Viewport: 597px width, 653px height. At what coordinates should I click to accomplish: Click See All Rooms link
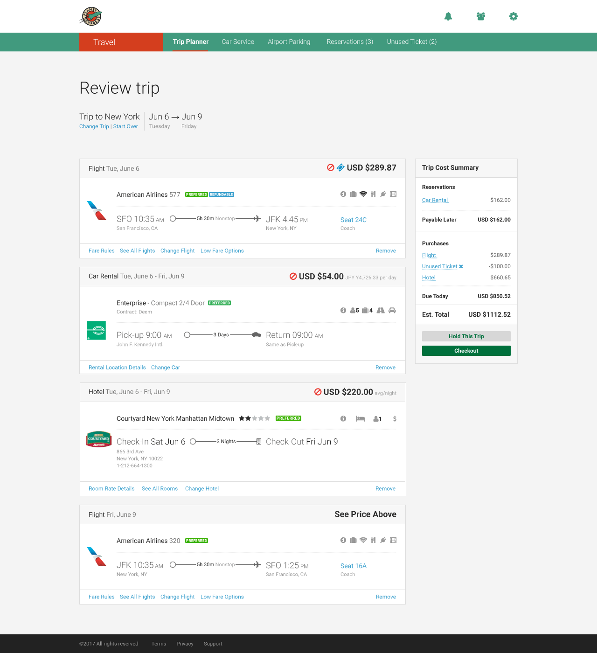coord(160,488)
